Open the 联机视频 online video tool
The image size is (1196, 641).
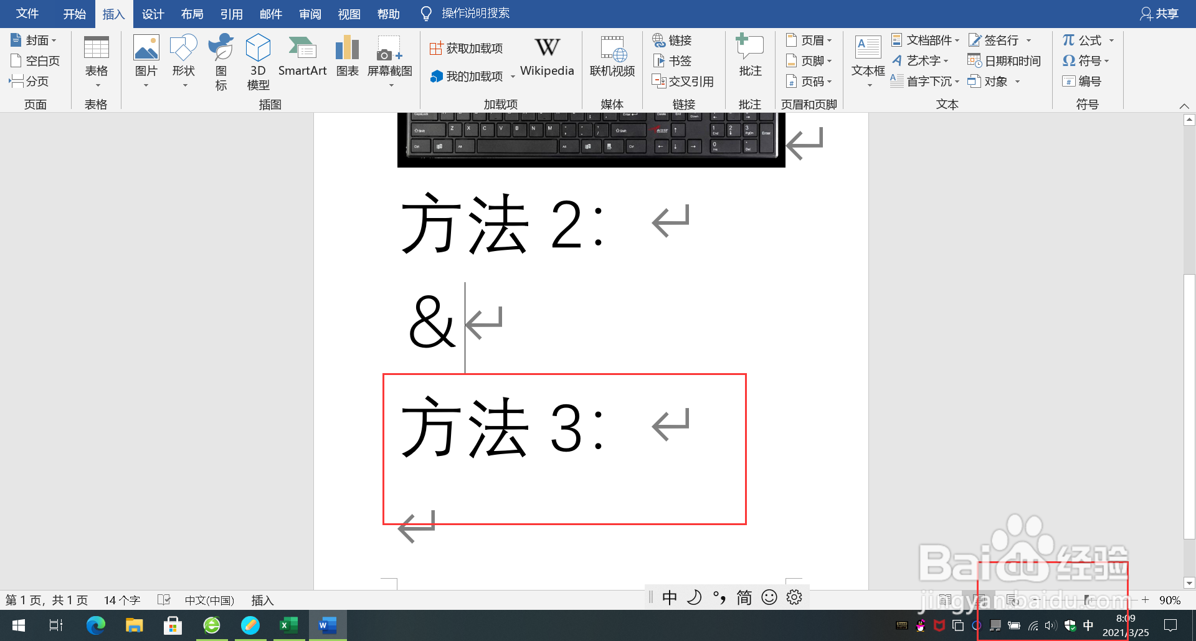pos(612,59)
